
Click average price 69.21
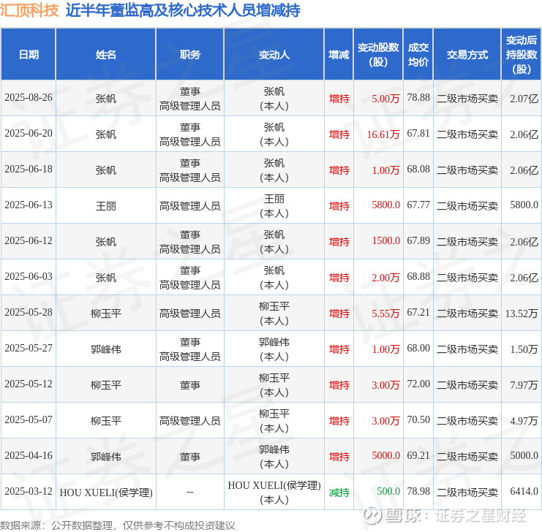click(418, 456)
